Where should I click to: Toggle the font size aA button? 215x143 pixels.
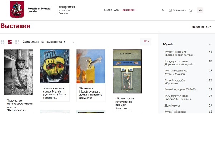[x=200, y=10]
